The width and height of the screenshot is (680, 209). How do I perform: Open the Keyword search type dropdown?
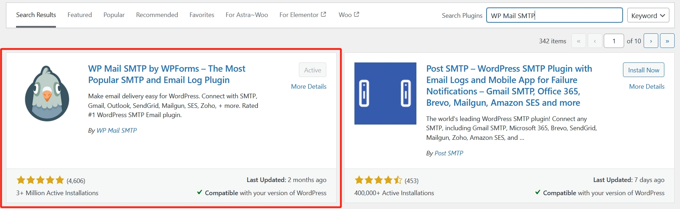(x=648, y=15)
